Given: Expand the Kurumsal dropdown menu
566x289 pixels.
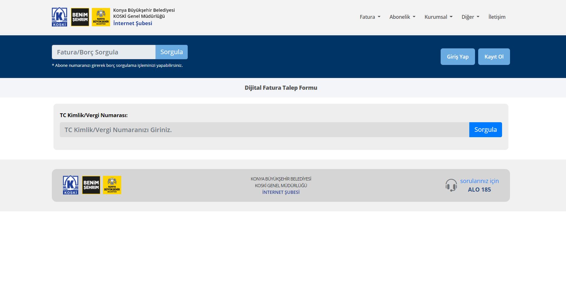Looking at the screenshot, I should click(438, 17).
